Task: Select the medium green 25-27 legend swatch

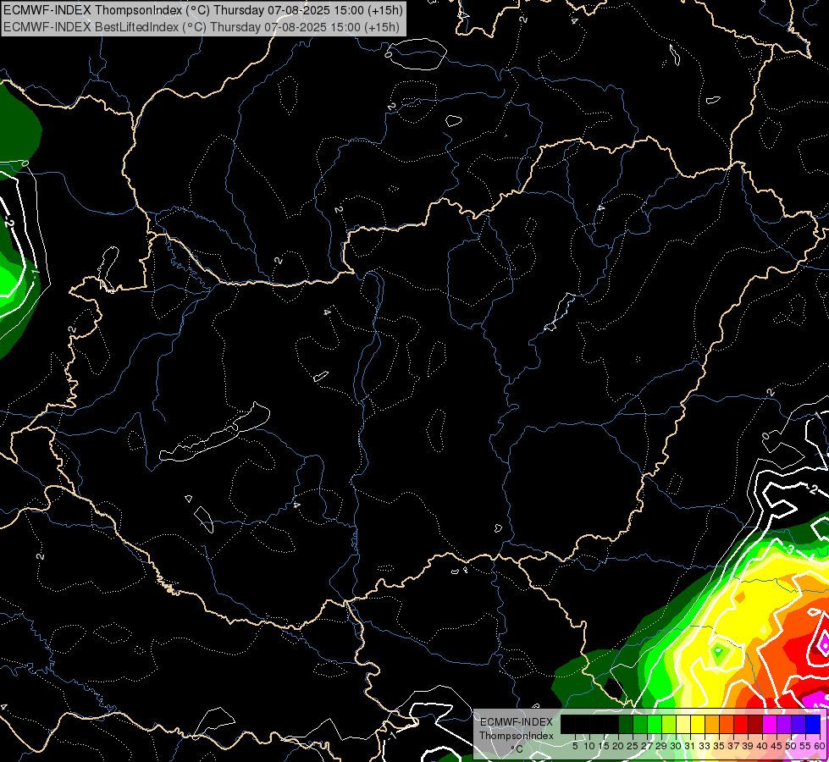Action: (640, 724)
